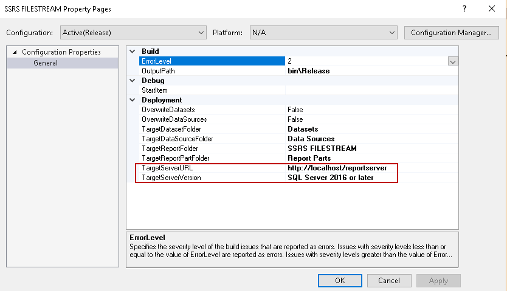Select the TargetServerURL property value

(x=345, y=168)
